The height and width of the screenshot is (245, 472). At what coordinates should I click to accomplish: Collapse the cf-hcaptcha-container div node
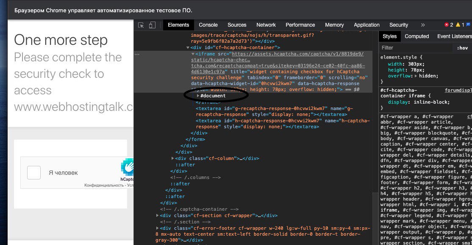pos(188,47)
